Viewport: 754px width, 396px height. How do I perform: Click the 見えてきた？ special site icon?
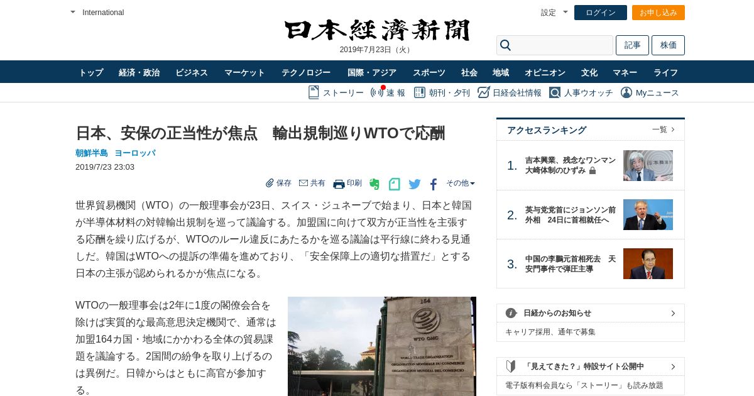point(511,366)
